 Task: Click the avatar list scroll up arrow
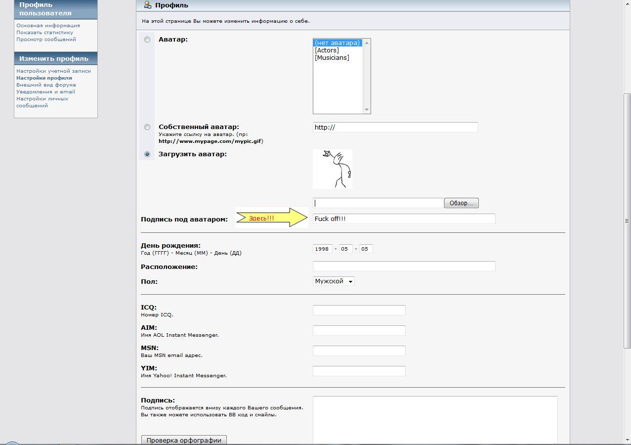(x=367, y=42)
